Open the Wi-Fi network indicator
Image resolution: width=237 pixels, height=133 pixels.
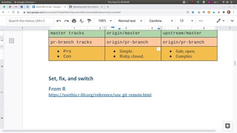click(x=223, y=2)
